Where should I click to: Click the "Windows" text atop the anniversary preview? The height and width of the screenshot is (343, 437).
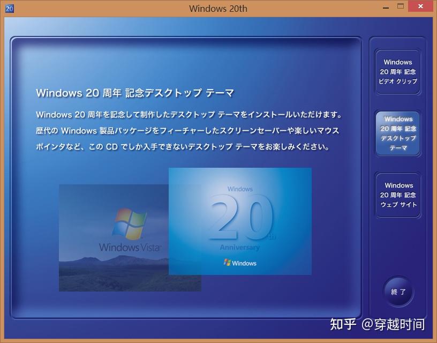239,189
